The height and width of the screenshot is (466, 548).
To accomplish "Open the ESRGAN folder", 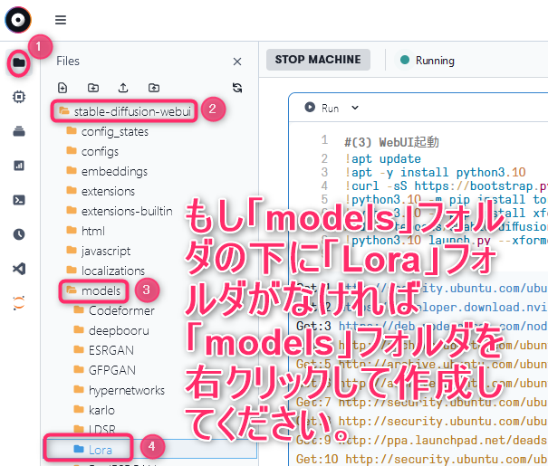I will point(103,350).
